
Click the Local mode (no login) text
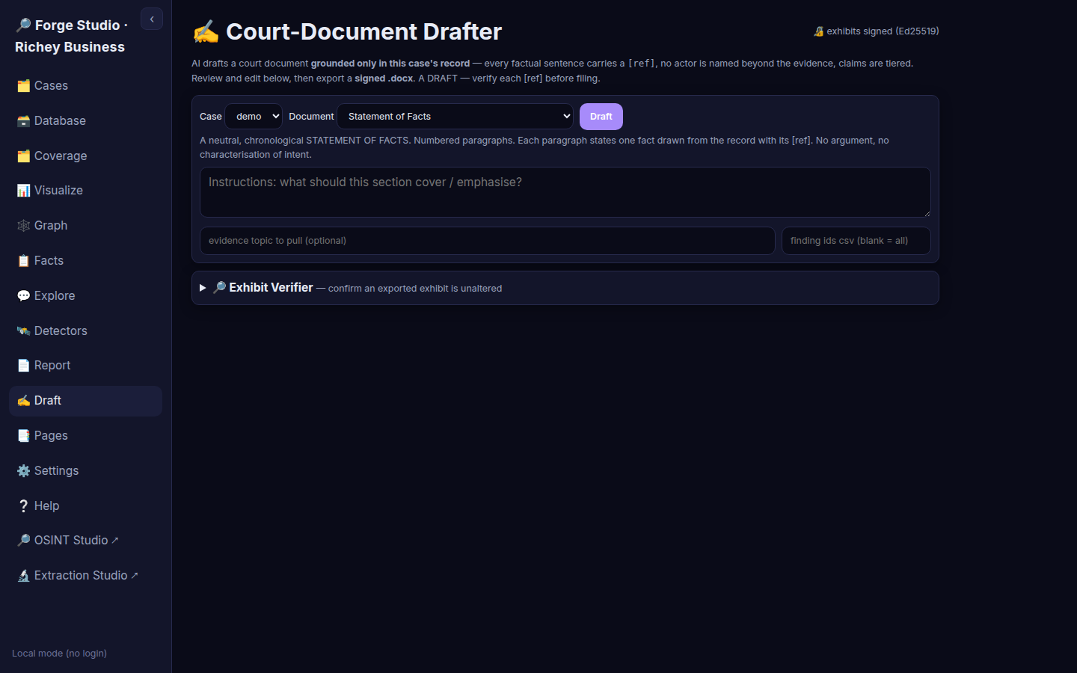coord(59,654)
